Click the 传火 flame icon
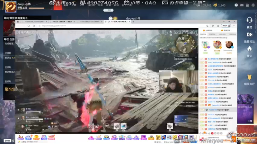This screenshot has width=257, height=144. coord(249,49)
